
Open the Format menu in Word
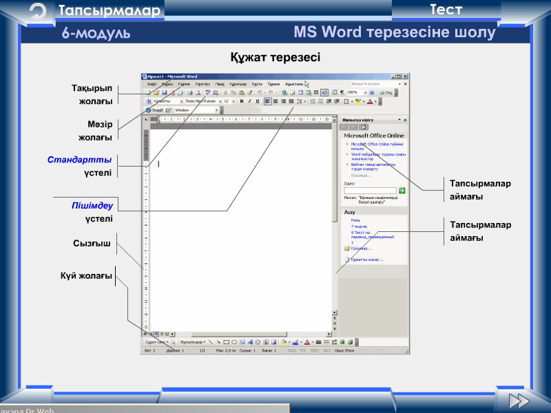tap(220, 84)
